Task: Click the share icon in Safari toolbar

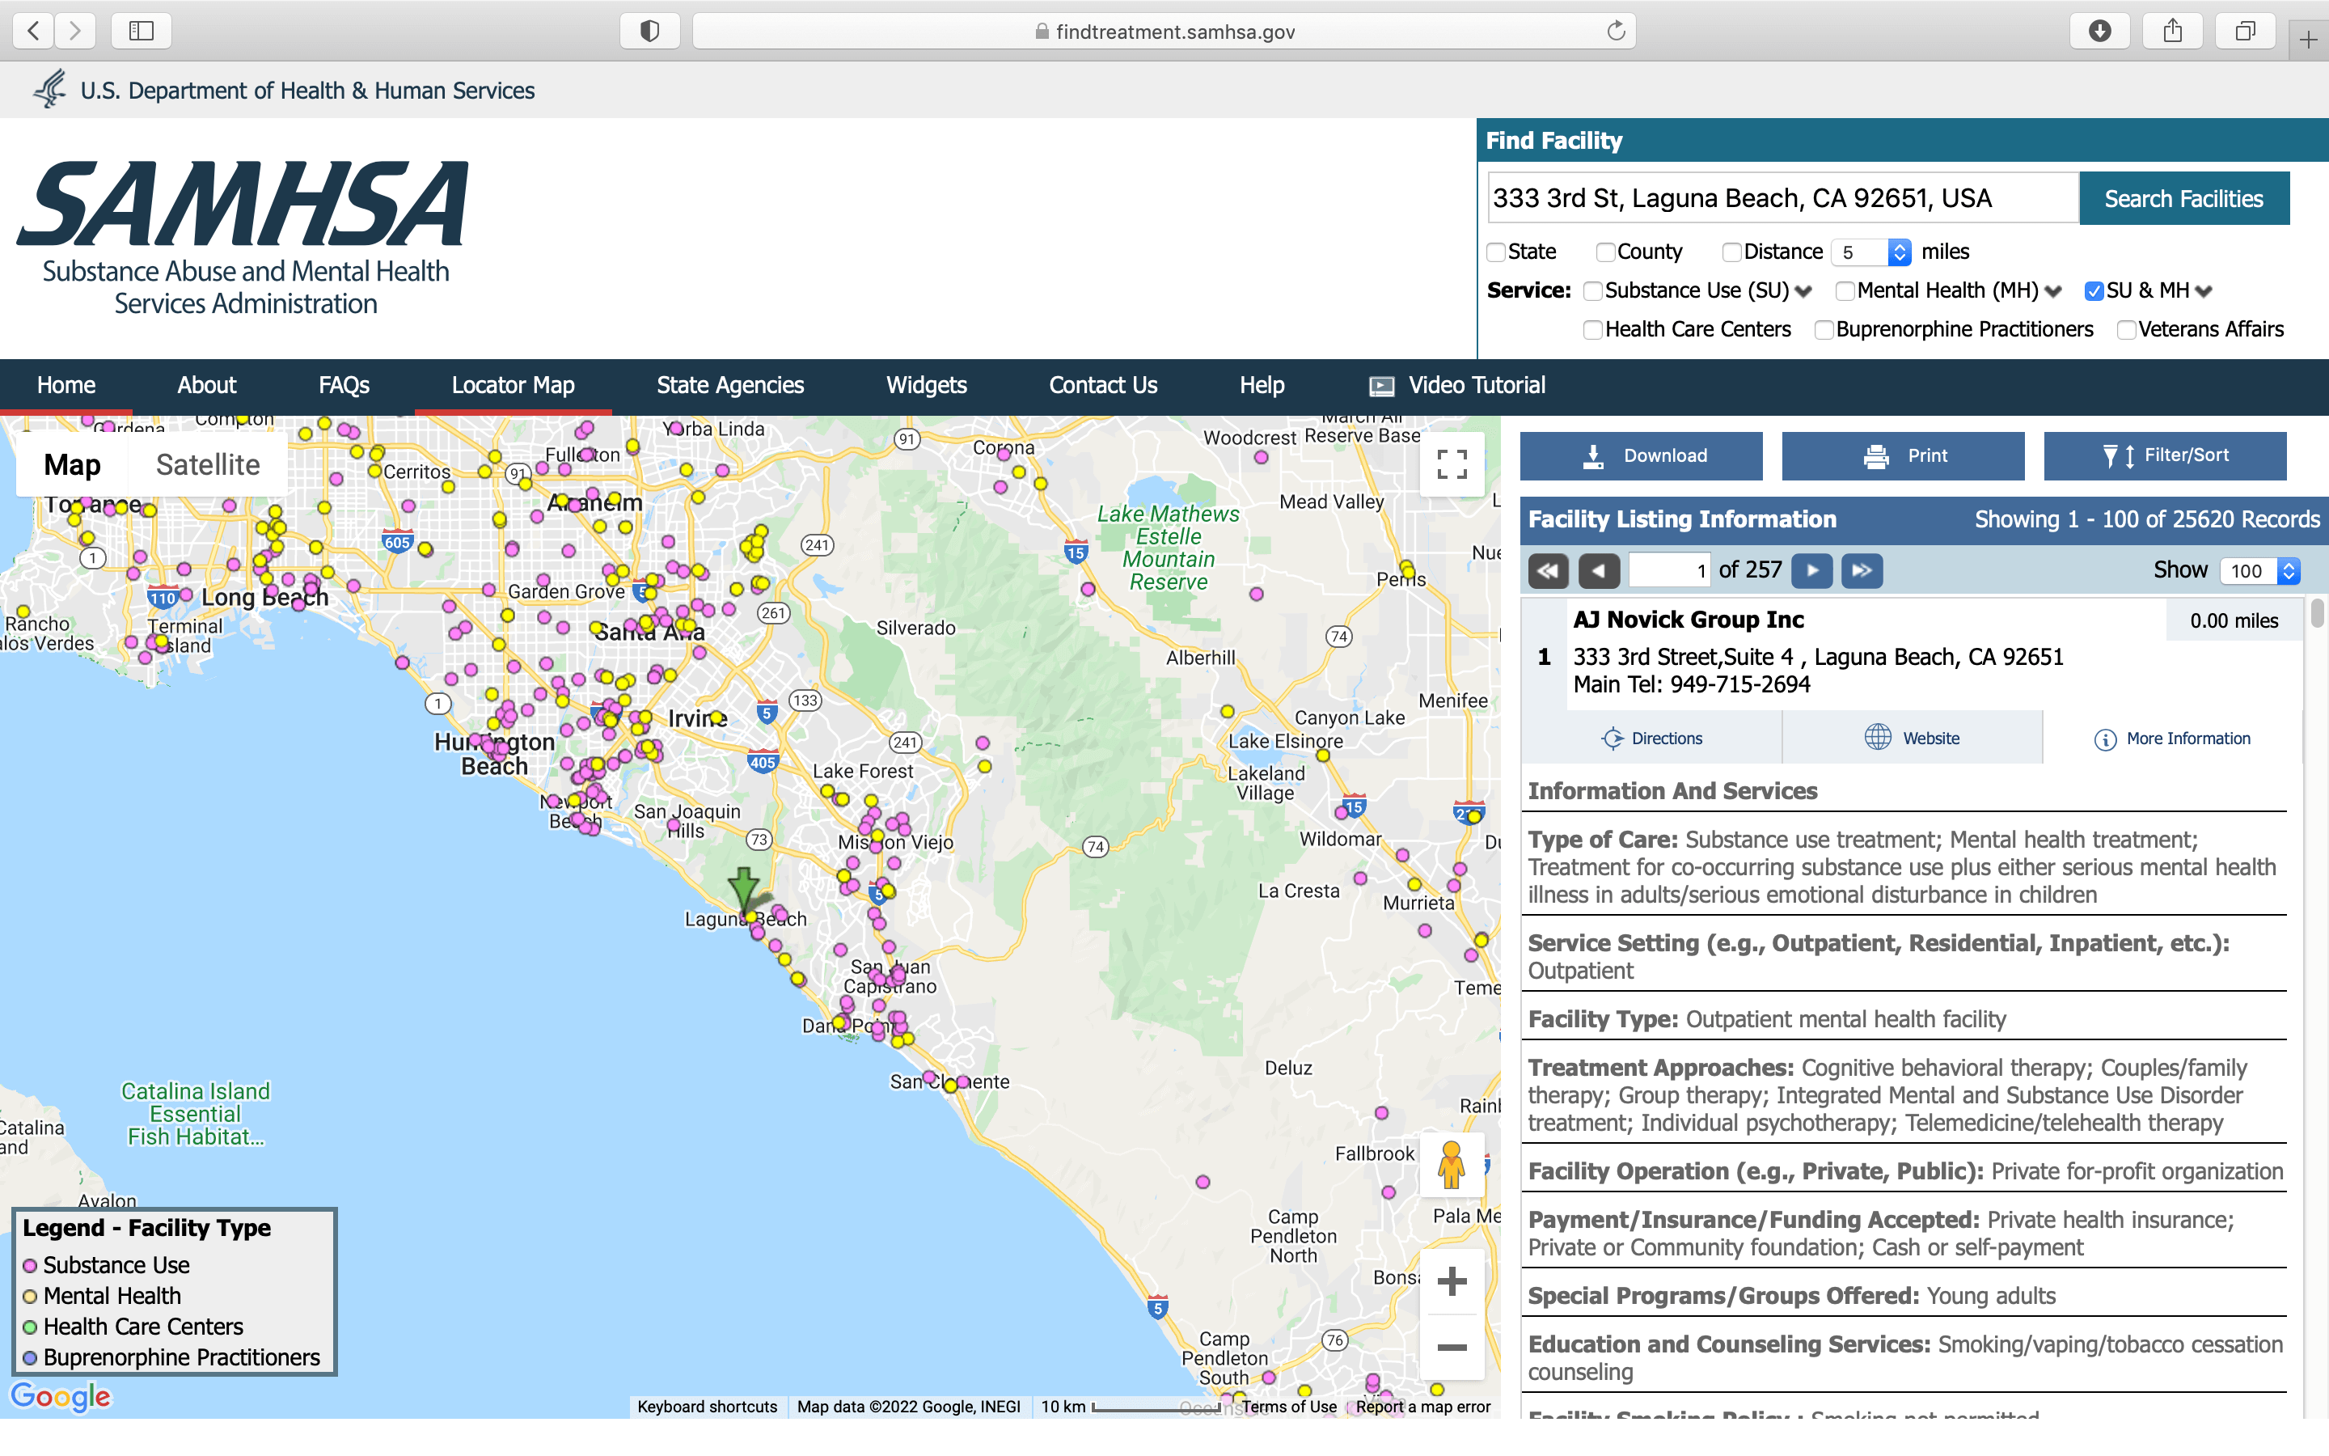Action: point(2173,31)
